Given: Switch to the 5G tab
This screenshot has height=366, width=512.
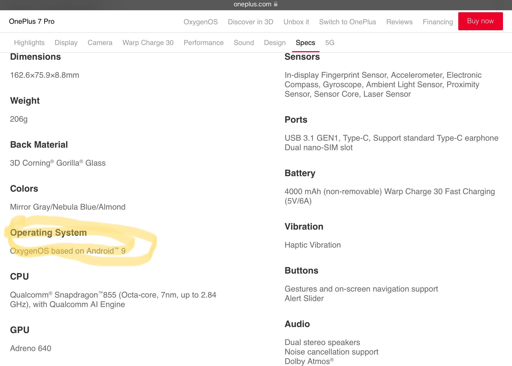Looking at the screenshot, I should click(x=329, y=43).
